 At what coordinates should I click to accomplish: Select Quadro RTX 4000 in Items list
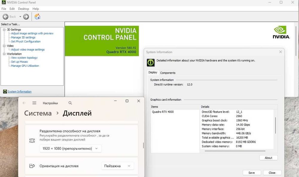coord(163,112)
